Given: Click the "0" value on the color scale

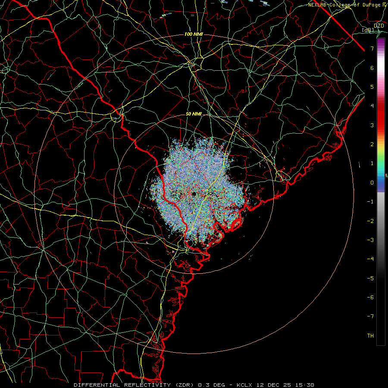Looking at the screenshot, I should coord(372,183).
